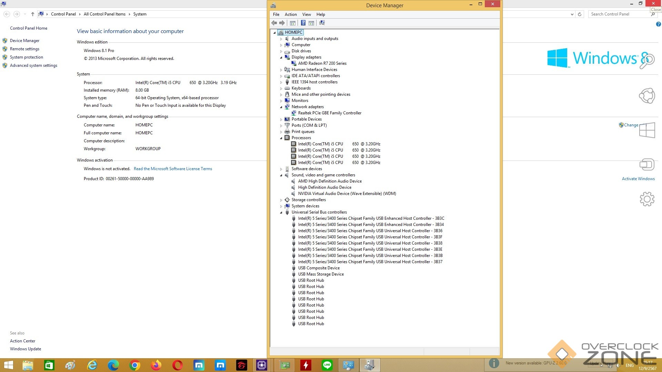
Task: Open LINE app from the taskbar
Action: pos(327,365)
